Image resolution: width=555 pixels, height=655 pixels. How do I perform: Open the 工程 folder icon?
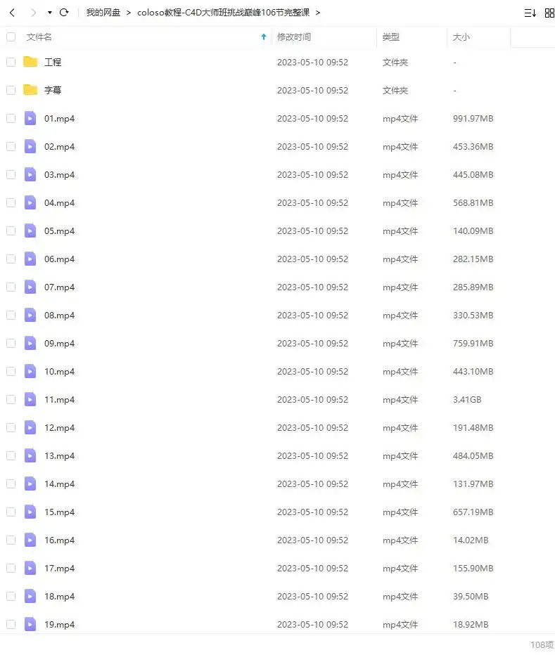[30, 62]
